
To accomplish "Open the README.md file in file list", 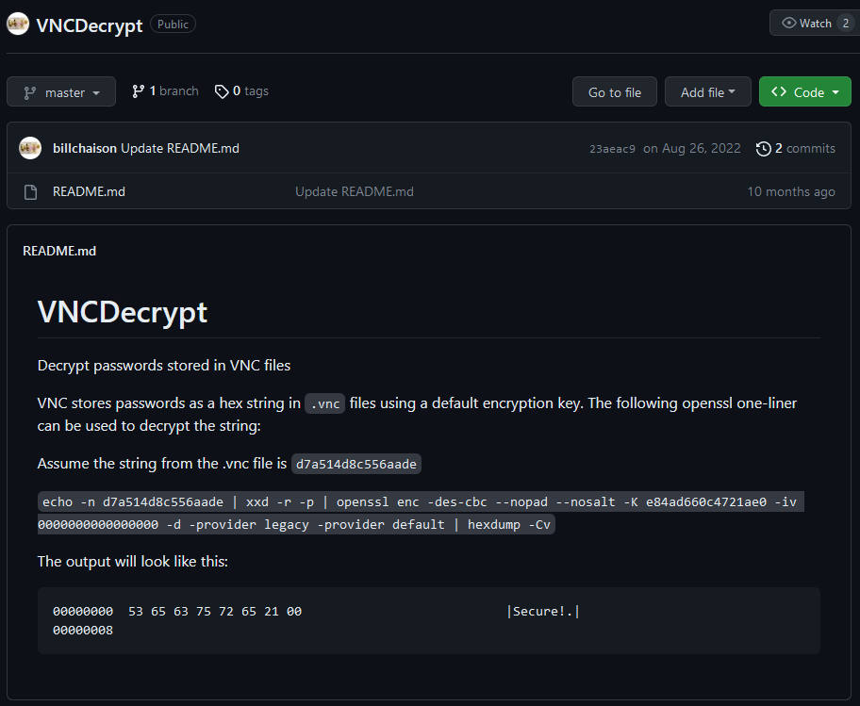I will coord(89,192).
